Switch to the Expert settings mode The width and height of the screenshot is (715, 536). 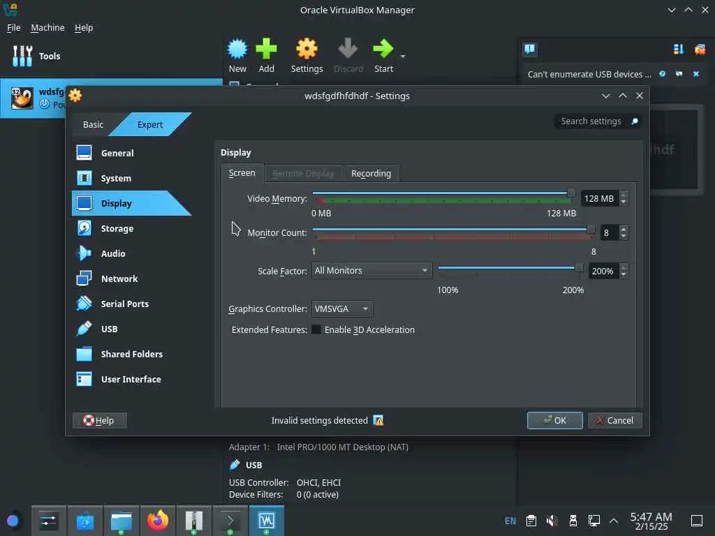(x=150, y=124)
